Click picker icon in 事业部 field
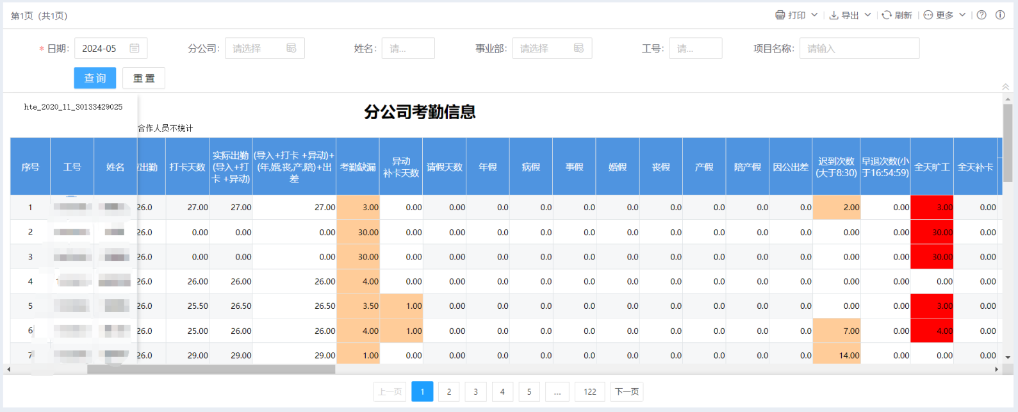 coord(579,48)
